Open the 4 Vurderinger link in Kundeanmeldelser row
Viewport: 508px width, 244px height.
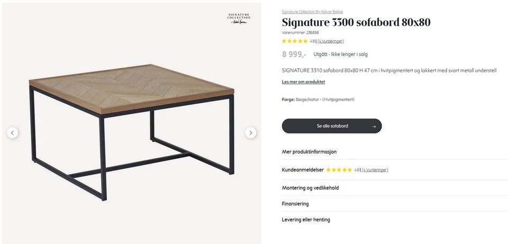click(x=375, y=170)
